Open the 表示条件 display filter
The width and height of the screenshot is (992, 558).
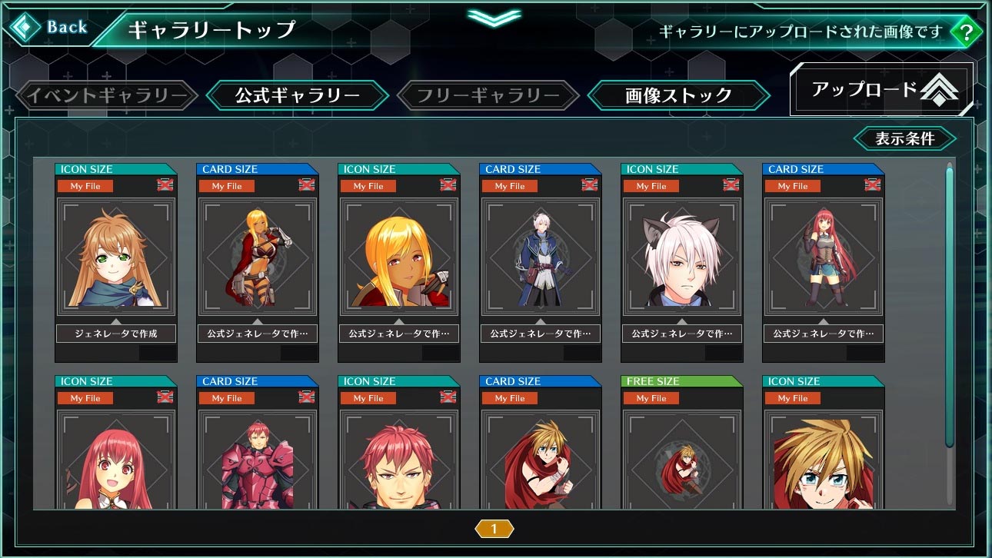point(905,139)
